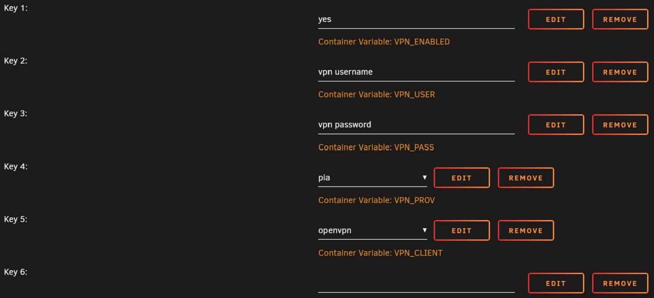Click the Container Variable VPN_ENABLED label
The image size is (654, 298).
tap(384, 42)
